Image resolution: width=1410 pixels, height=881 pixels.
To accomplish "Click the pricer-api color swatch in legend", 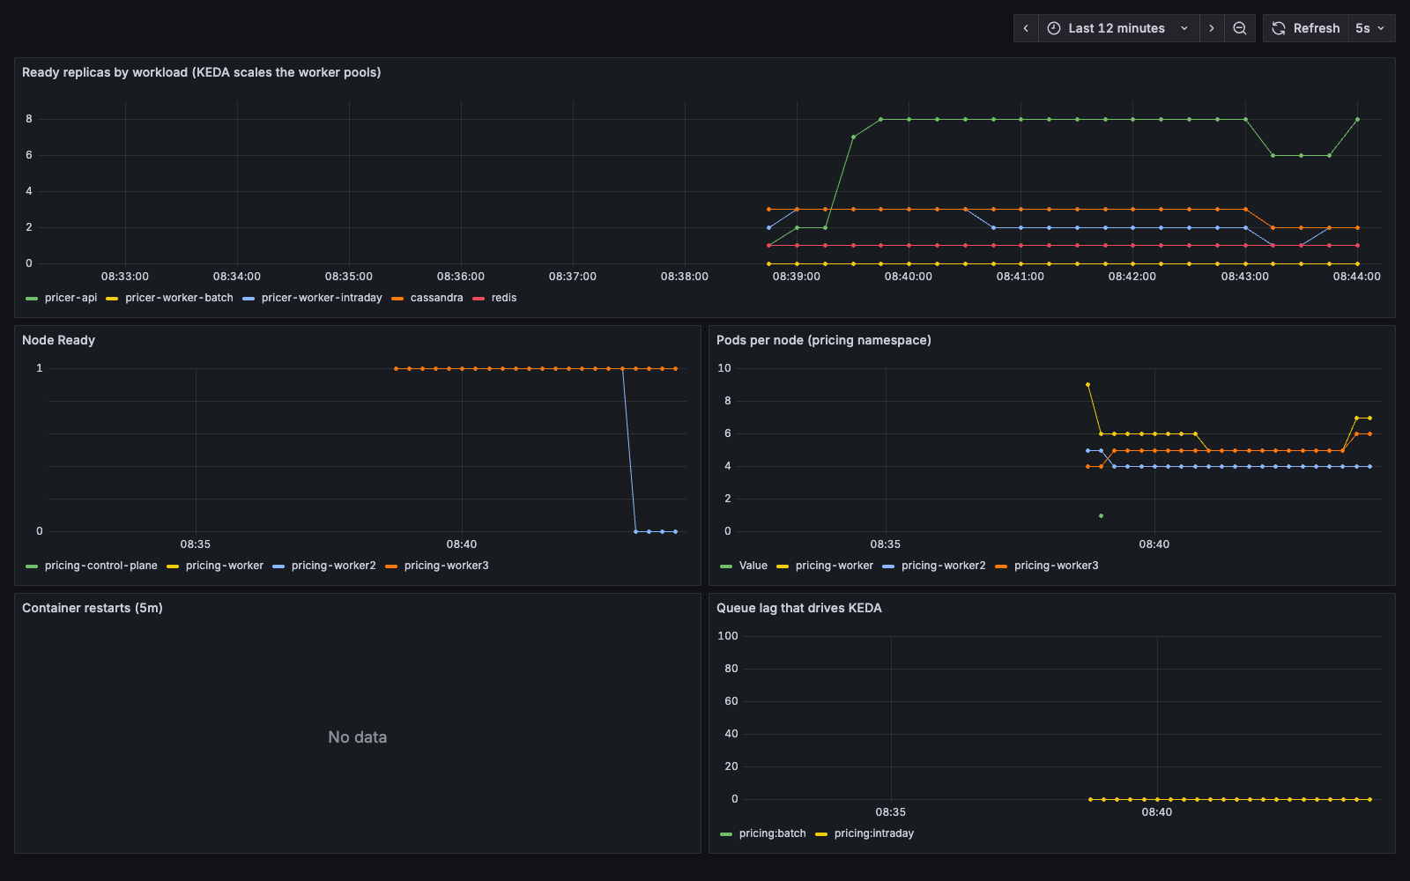I will point(32,299).
